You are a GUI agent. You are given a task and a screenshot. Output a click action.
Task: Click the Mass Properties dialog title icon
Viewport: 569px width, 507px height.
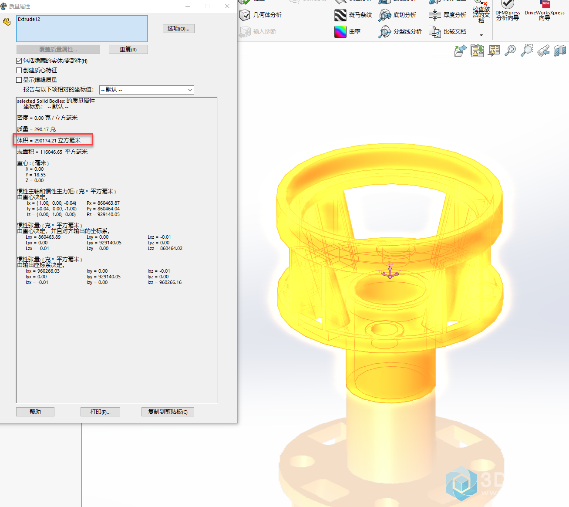4,6
